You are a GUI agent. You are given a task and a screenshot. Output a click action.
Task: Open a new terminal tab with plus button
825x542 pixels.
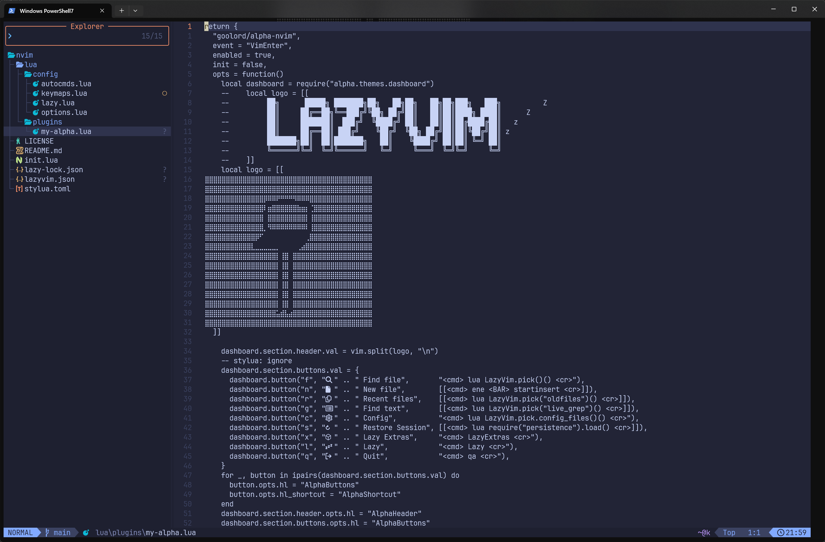121,11
